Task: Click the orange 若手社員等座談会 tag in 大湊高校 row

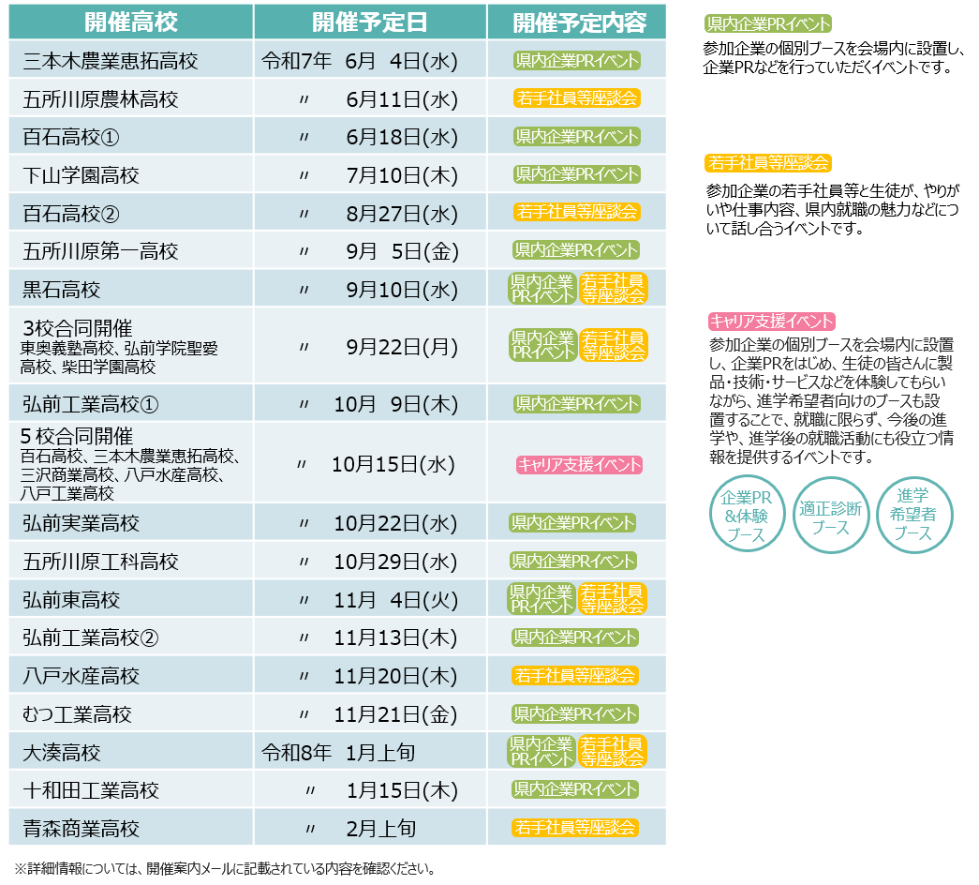Action: 612,751
